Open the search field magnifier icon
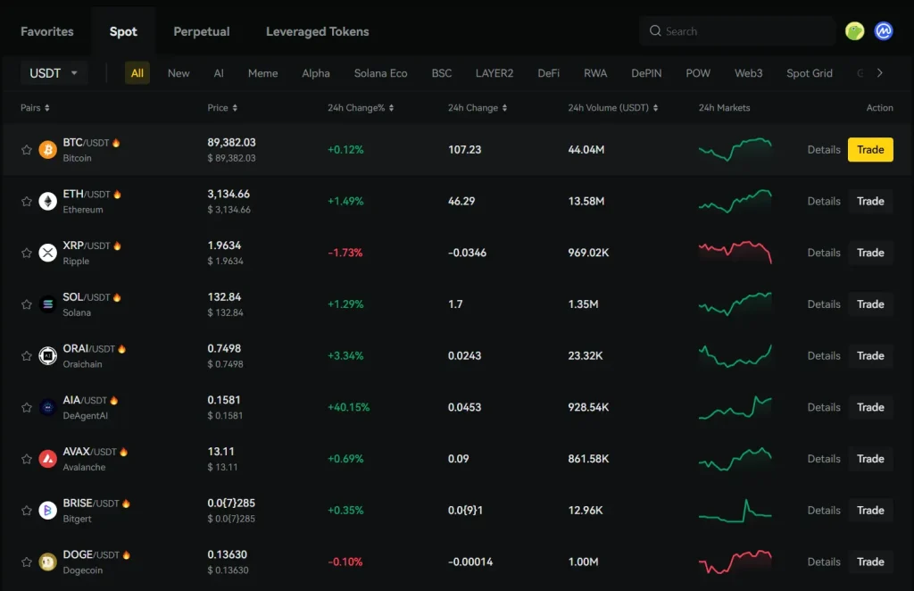 [x=655, y=30]
